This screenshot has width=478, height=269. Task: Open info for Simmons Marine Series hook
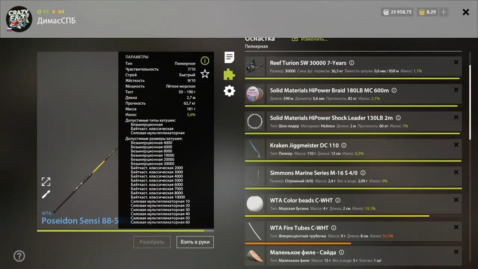(x=363, y=173)
